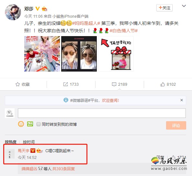Image resolution: width=192 pixels, height=176 pixels.
Task: Open the 共393条回复 replies link
Action: 63,169
